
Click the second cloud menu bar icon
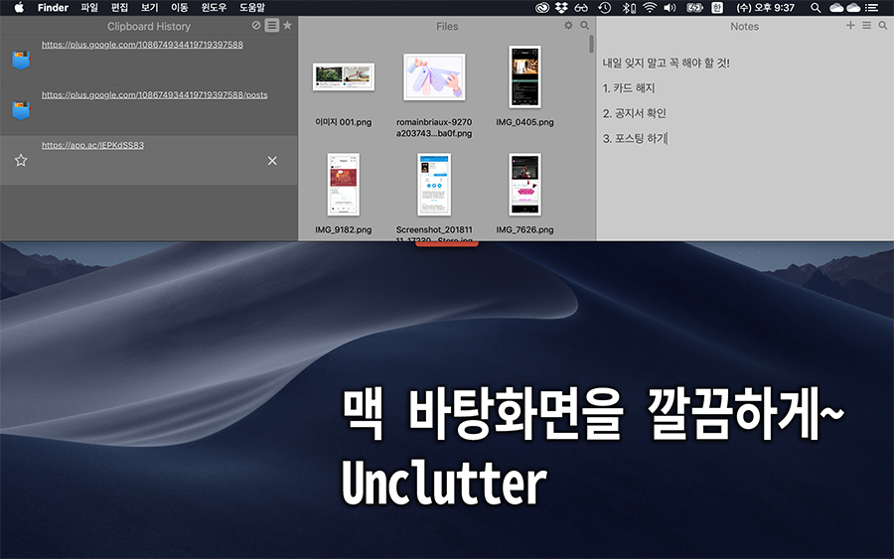(x=853, y=7)
